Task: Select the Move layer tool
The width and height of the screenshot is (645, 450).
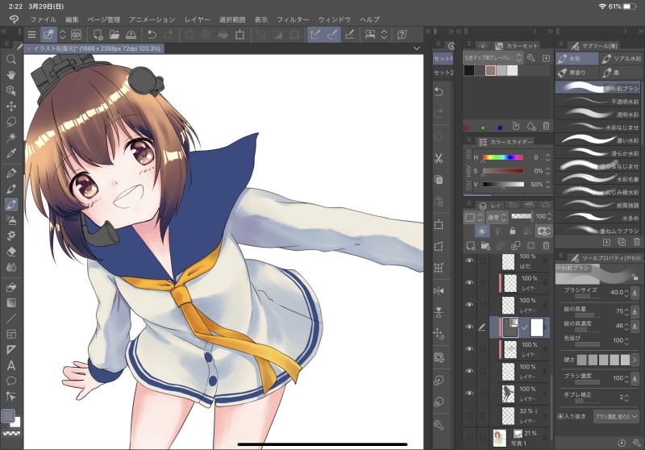Action: (x=11, y=106)
